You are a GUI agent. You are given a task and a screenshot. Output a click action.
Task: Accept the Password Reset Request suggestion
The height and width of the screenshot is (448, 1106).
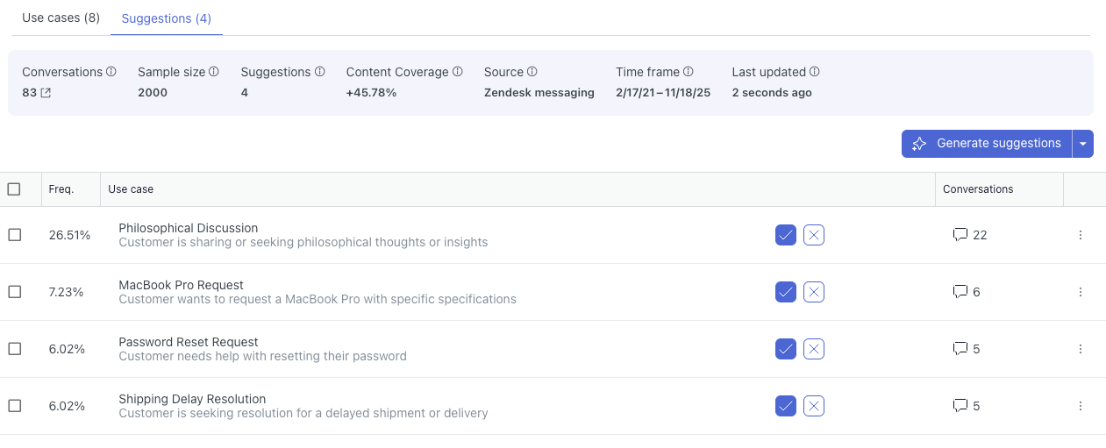[x=786, y=349]
